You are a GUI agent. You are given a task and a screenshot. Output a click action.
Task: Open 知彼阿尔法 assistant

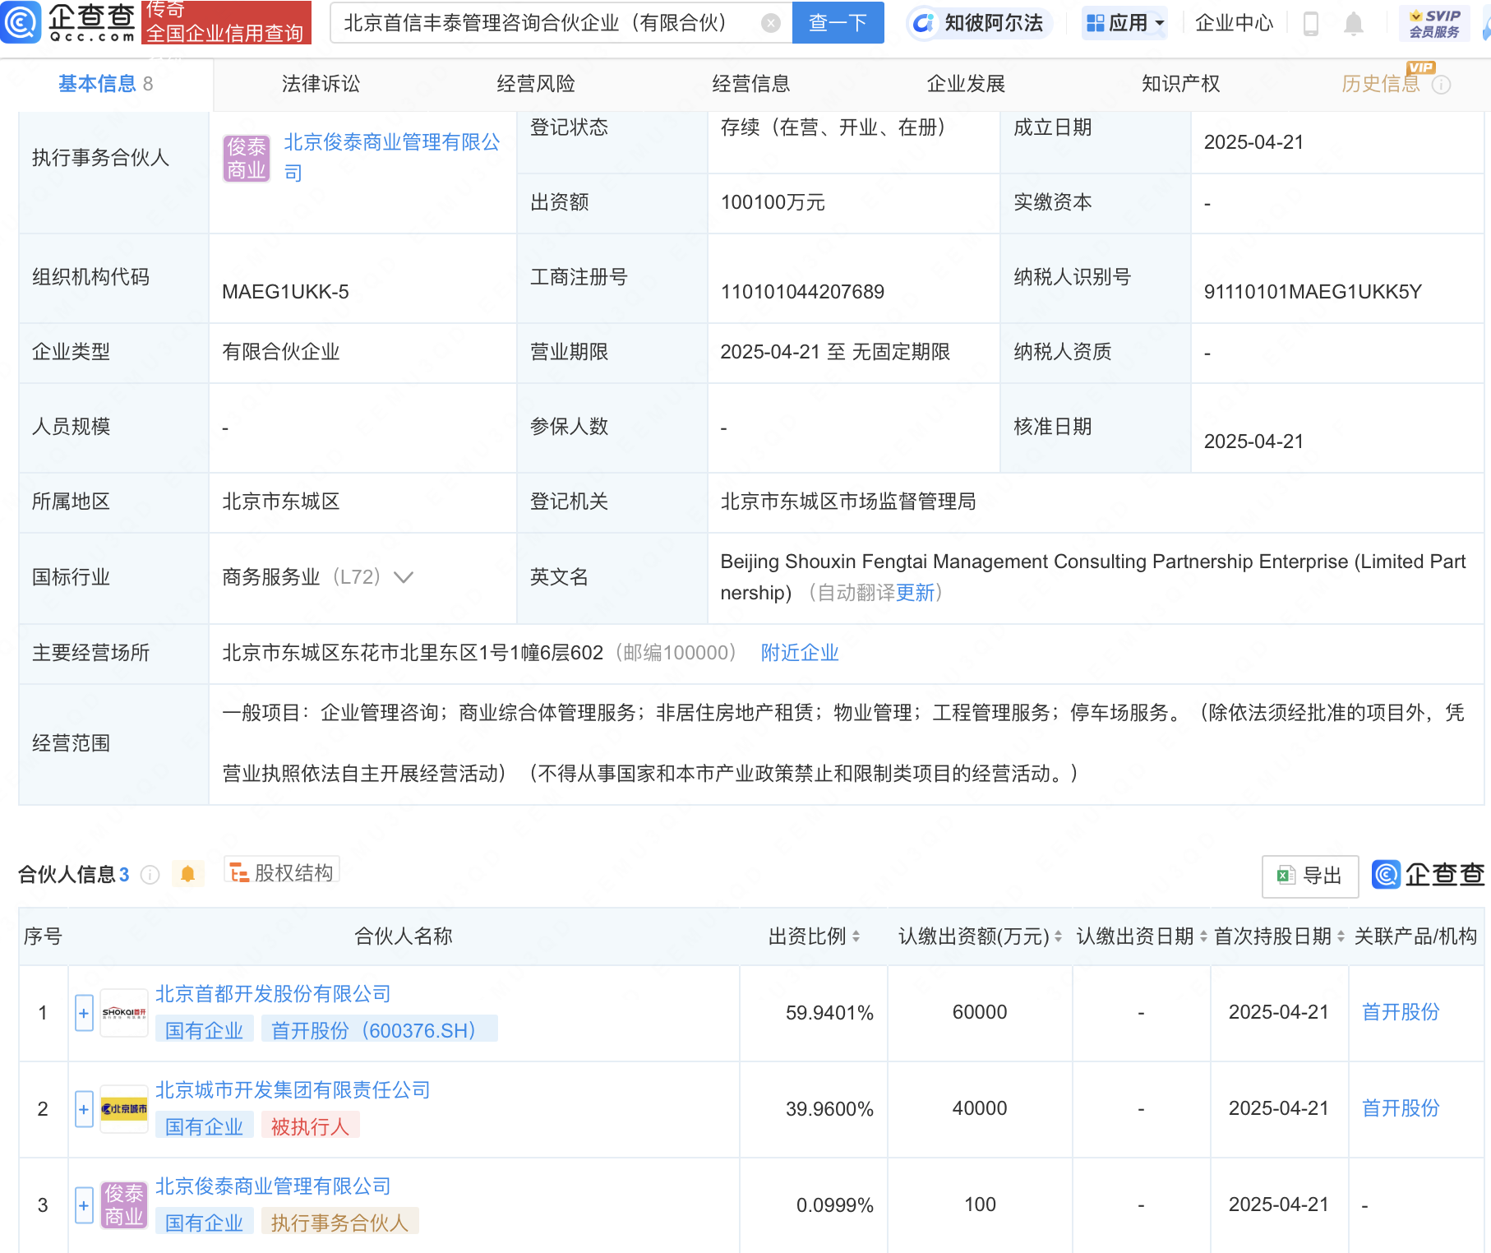978,23
